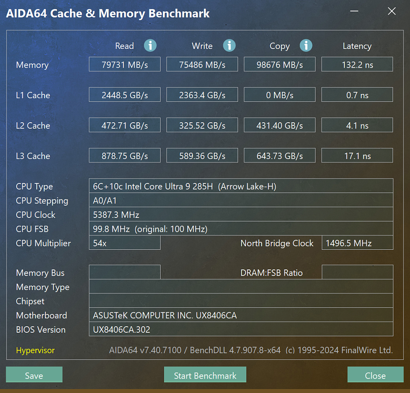
Task: Click the Copy info icon
Action: [306, 46]
